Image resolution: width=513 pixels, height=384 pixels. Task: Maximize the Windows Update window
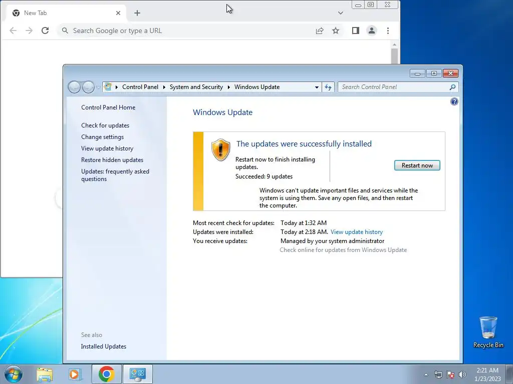point(434,73)
